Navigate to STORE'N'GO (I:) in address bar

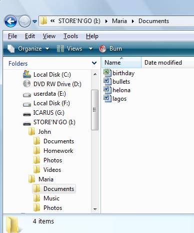[x=79, y=21]
